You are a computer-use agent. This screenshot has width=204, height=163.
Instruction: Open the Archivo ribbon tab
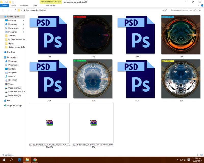(x=4, y=6)
